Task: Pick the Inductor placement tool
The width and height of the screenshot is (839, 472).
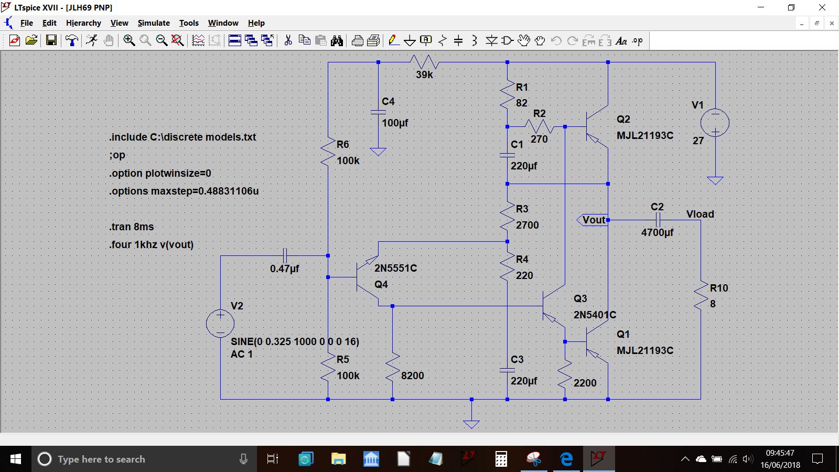Action: [x=475, y=40]
